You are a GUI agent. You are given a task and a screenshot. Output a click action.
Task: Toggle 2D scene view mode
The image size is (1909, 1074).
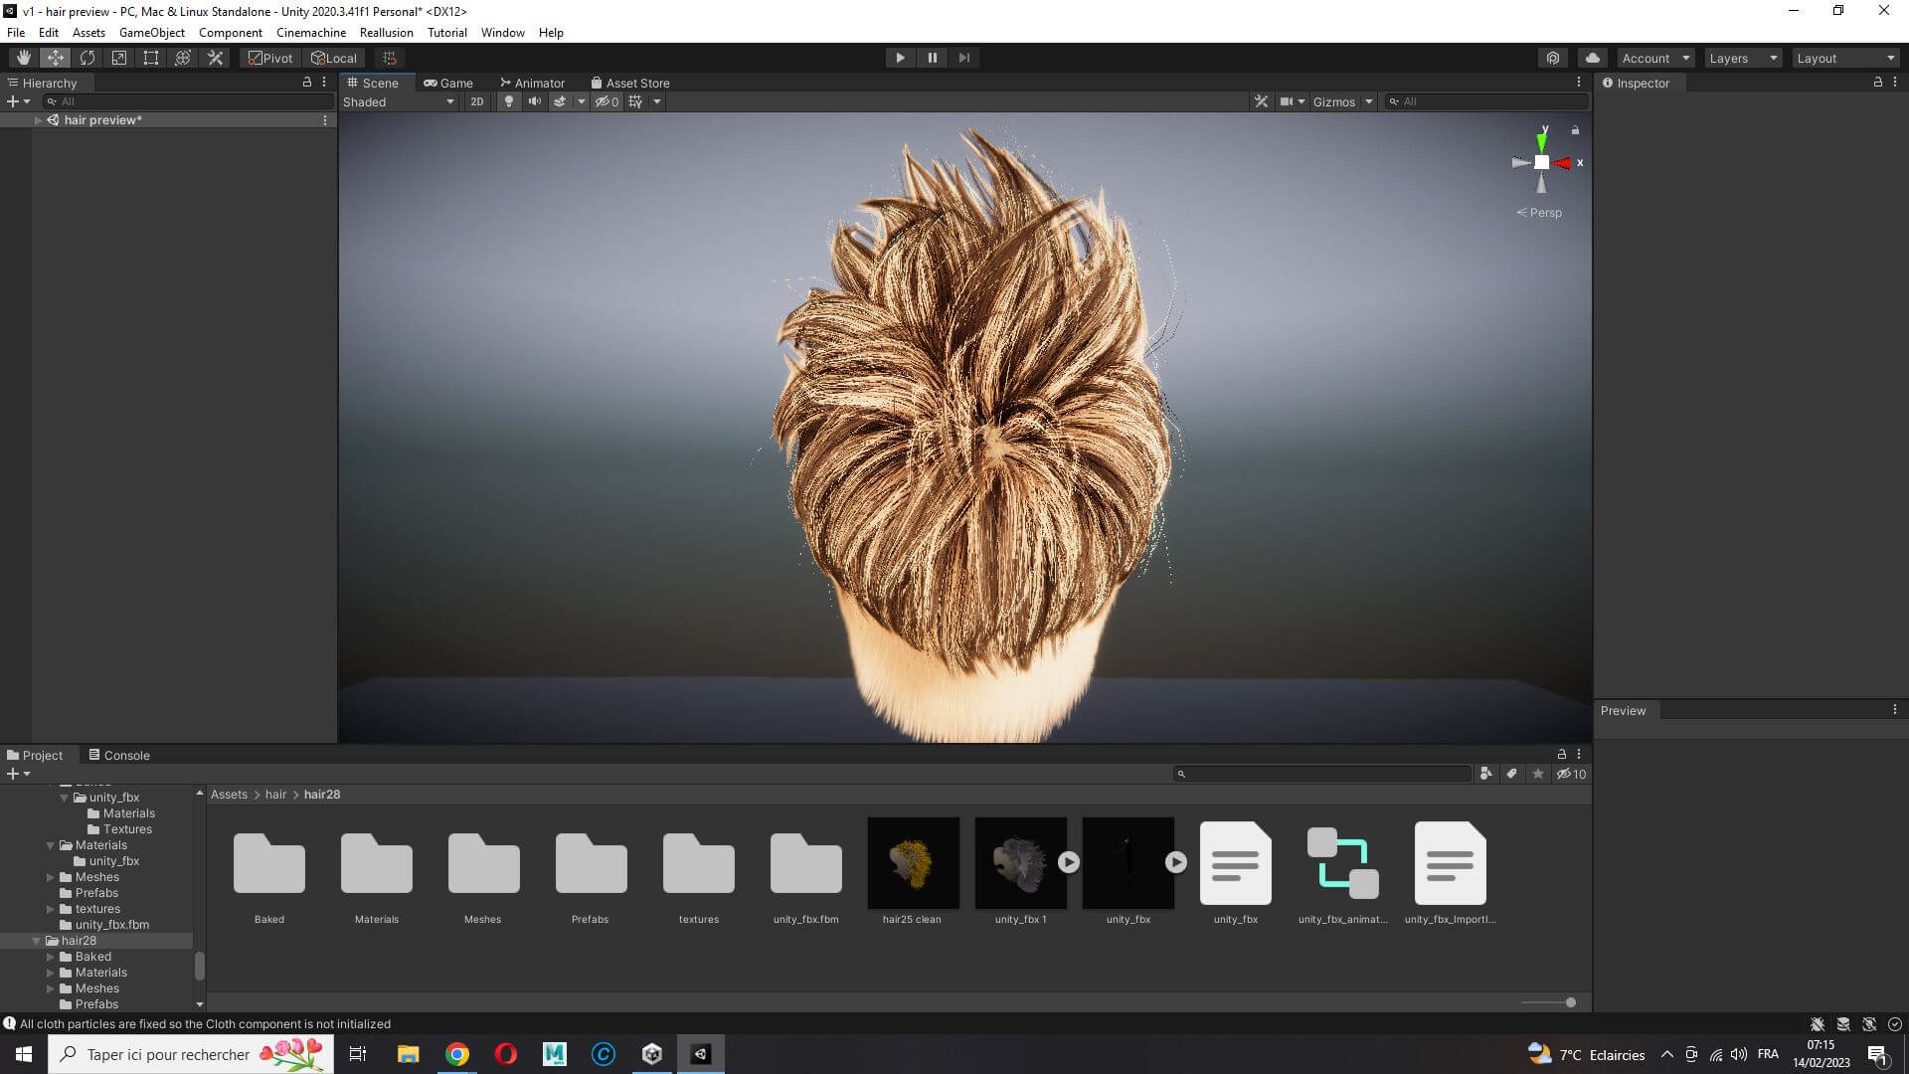[x=477, y=101]
